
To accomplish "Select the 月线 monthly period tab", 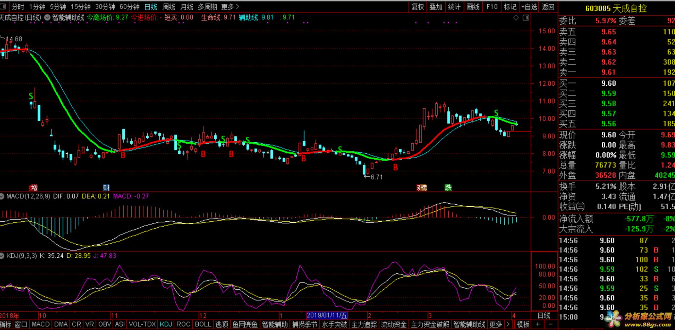I will pos(187,7).
